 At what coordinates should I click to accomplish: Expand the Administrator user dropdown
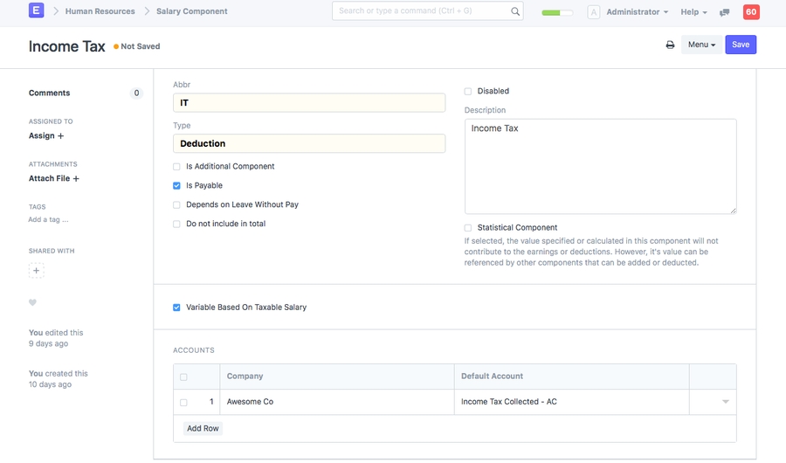(x=637, y=12)
